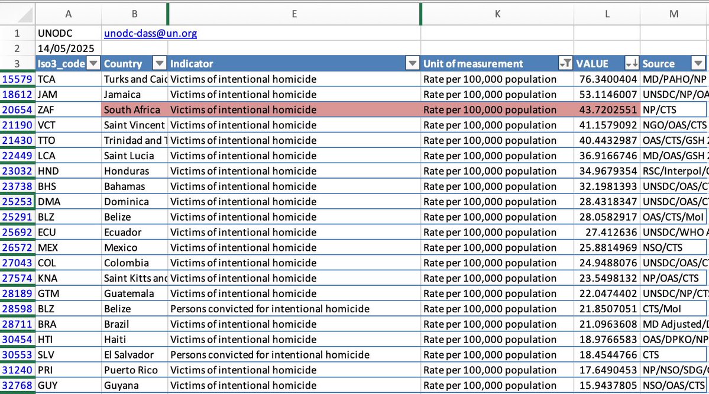
Task: Click the Select All corner triangle
Action: click(x=25, y=15)
